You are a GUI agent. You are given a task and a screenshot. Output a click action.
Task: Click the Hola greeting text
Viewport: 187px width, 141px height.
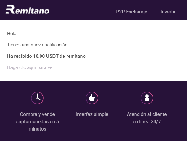12,34
